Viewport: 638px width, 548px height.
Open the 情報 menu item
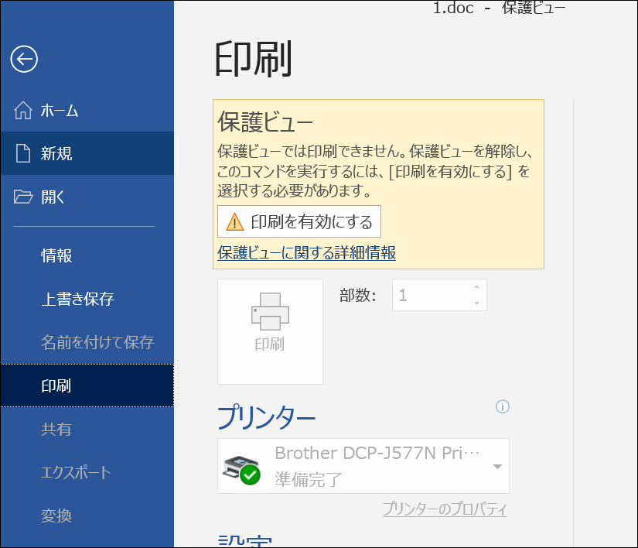(56, 255)
